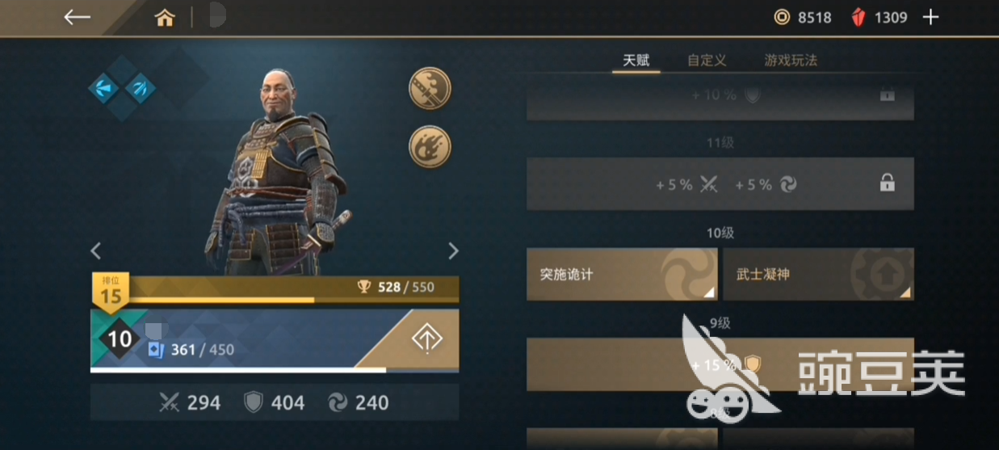Switch to the 游戏玩法 tab
Image resolution: width=999 pixels, height=450 pixels.
pos(791,61)
